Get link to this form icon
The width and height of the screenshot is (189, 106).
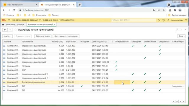click(x=177, y=30)
